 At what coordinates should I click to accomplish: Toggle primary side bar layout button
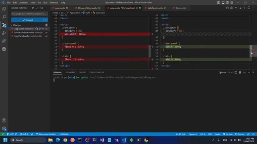pos(218,3)
